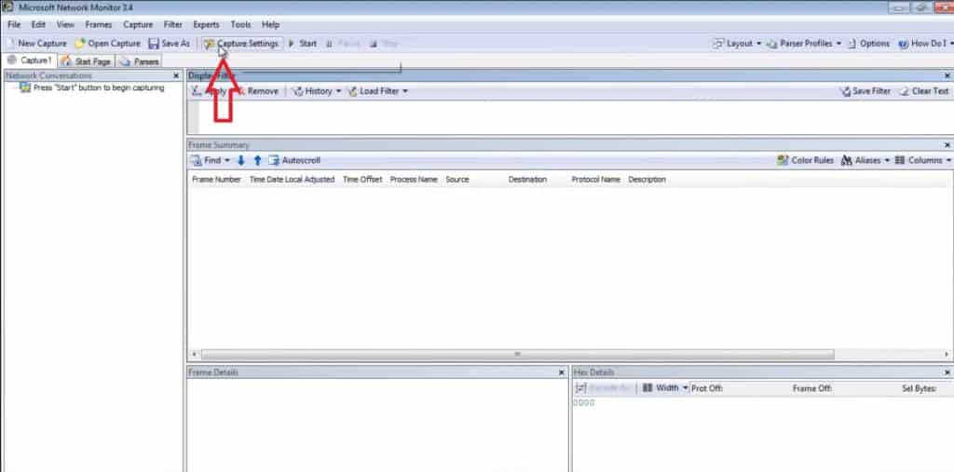Screen dimensions: 954x472
Task: Click the Time Offset column header
Action: pos(362,180)
